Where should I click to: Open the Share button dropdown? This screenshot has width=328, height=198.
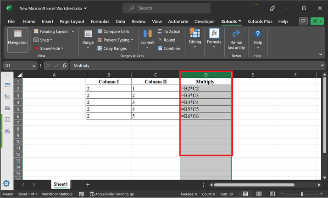(x=321, y=21)
